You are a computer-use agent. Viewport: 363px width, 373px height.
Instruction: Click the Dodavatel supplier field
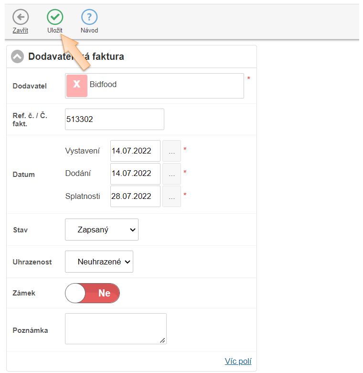point(165,86)
